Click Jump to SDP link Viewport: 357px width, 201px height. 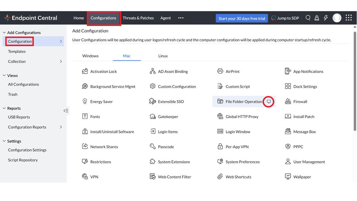[285, 18]
